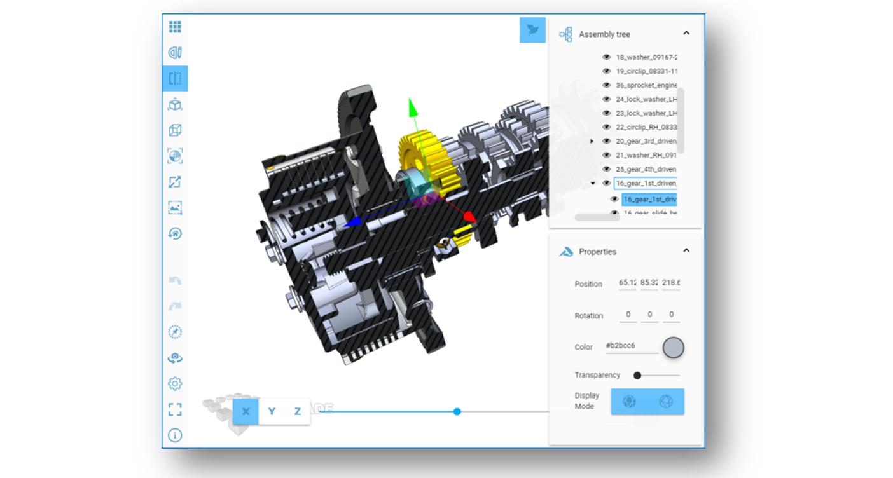Collapse the Properties panel
Viewport: 893px width, 478px height.
(686, 250)
